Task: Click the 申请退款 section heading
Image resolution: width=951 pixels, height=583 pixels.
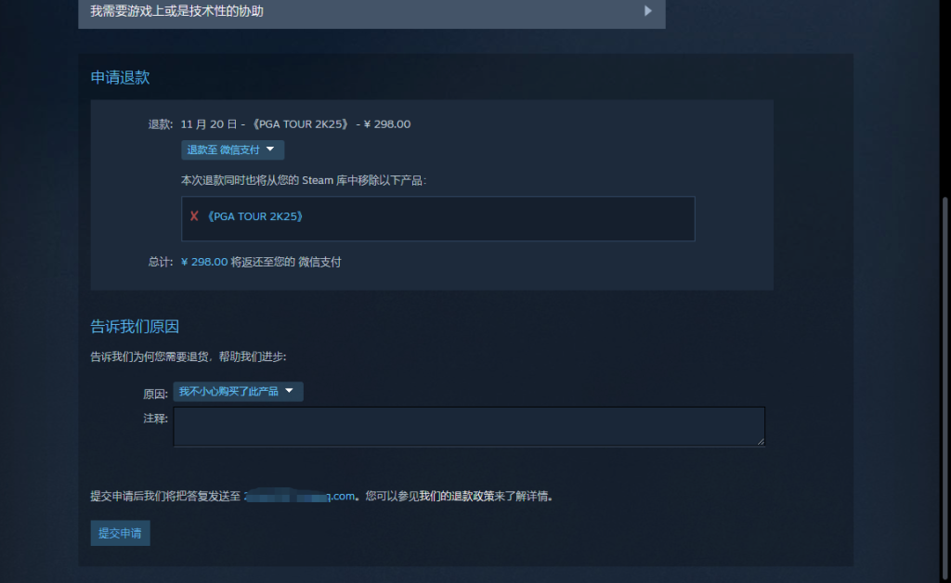Action: click(x=120, y=78)
